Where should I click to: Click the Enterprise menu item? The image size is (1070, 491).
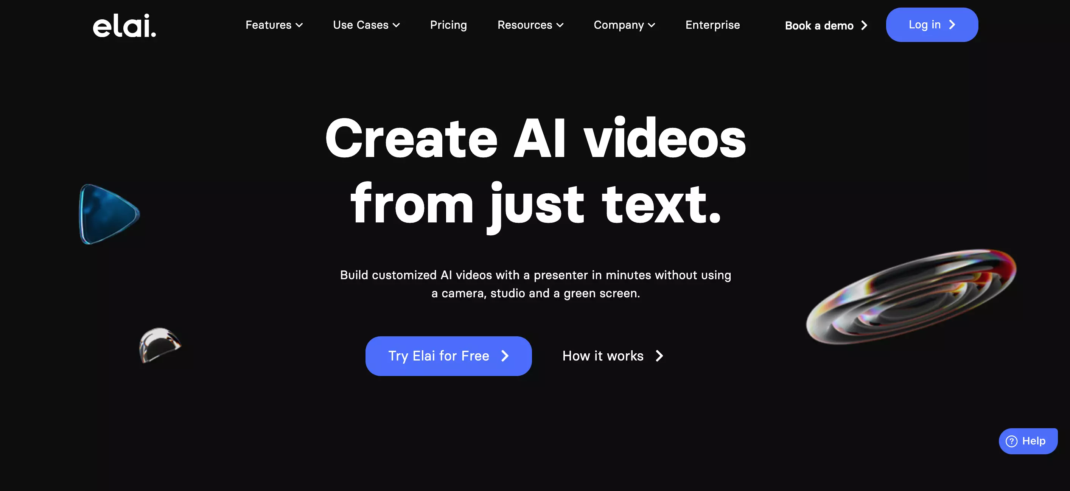pyautogui.click(x=712, y=25)
